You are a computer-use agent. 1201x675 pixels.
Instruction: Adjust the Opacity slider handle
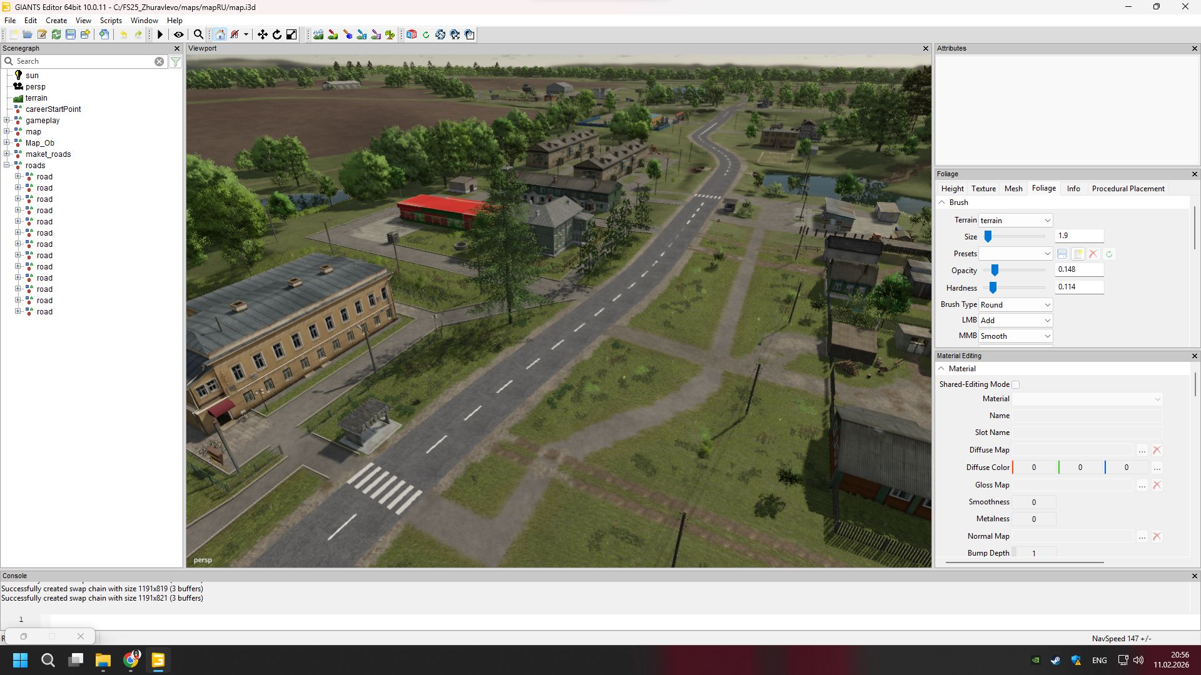pyautogui.click(x=995, y=270)
